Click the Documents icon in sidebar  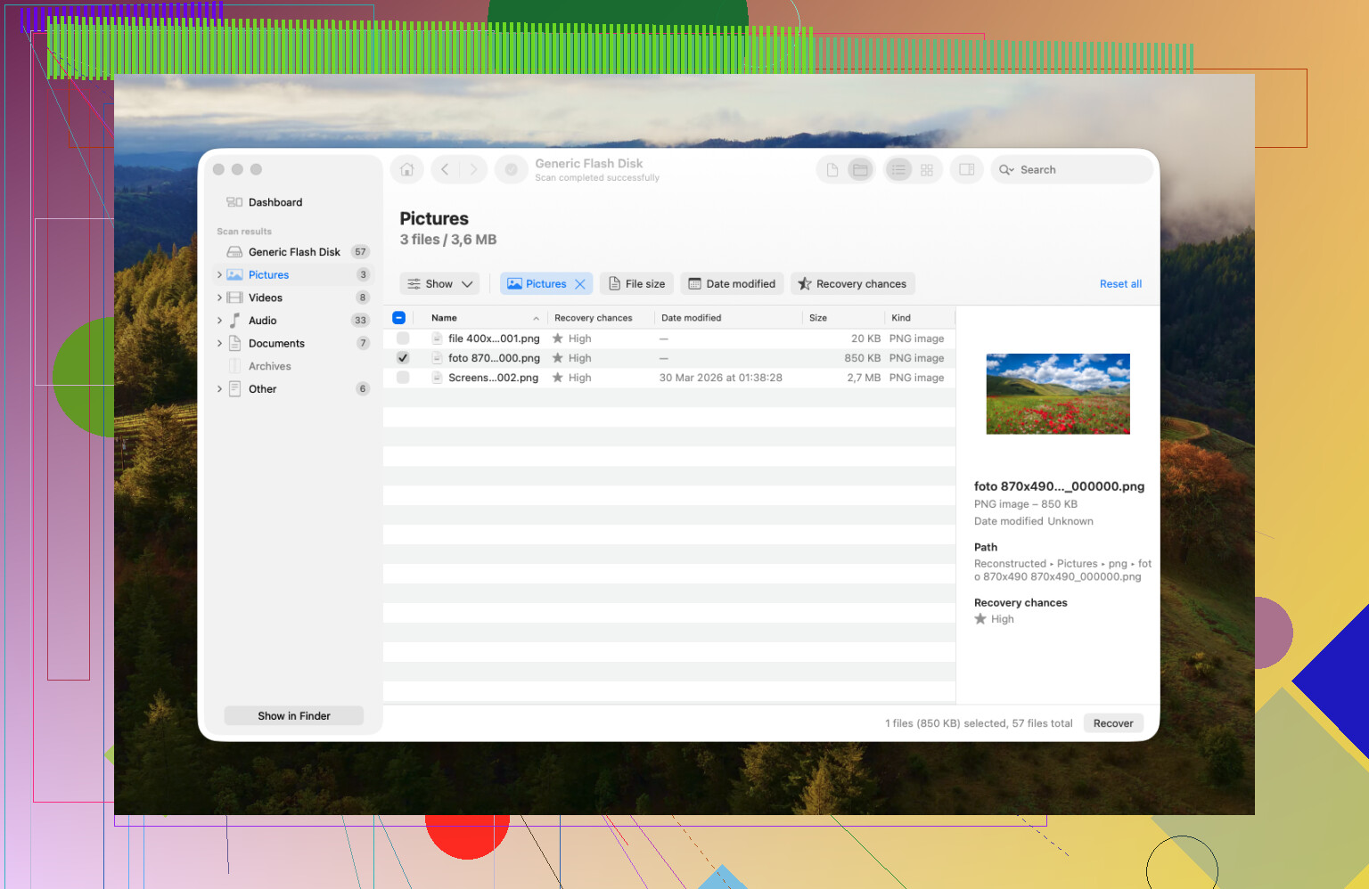(x=234, y=343)
